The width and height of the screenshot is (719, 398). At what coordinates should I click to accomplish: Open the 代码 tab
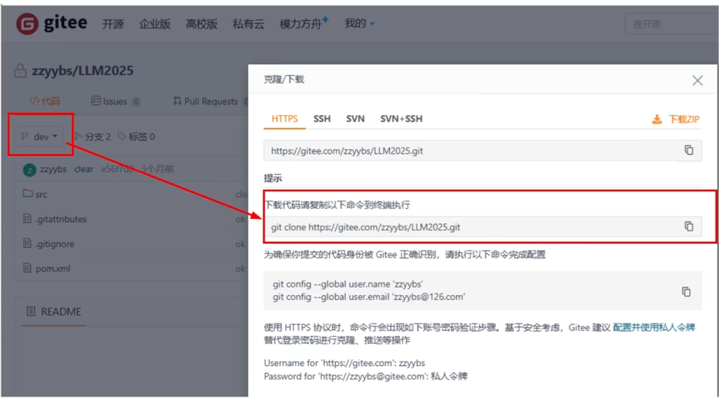click(45, 101)
